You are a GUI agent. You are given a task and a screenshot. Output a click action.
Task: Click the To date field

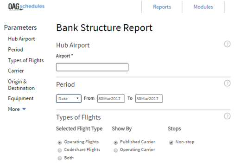(149, 99)
